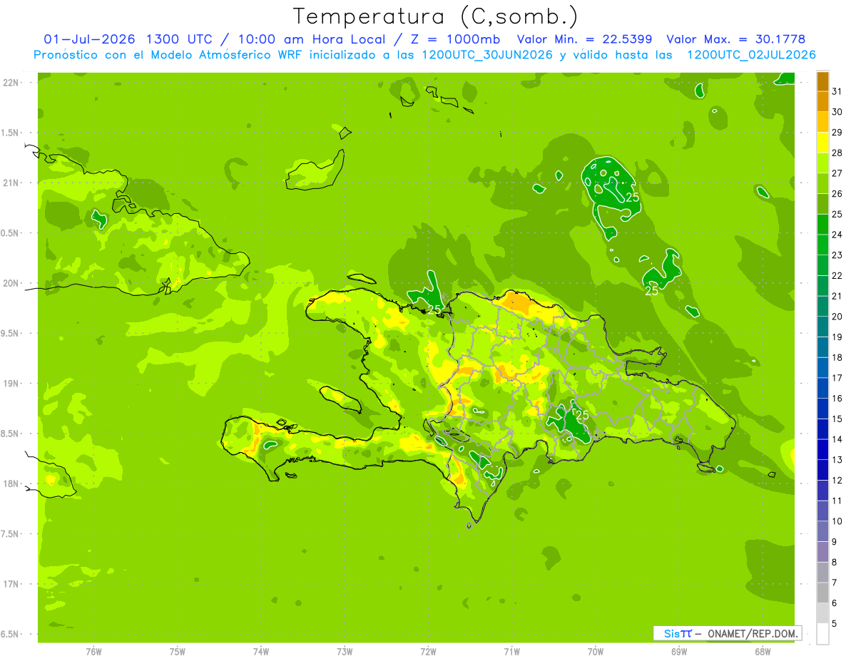Viewport: 856px width, 661px height.
Task: Click the "25" contour label inside Dominican Republic
Action: tap(582, 414)
